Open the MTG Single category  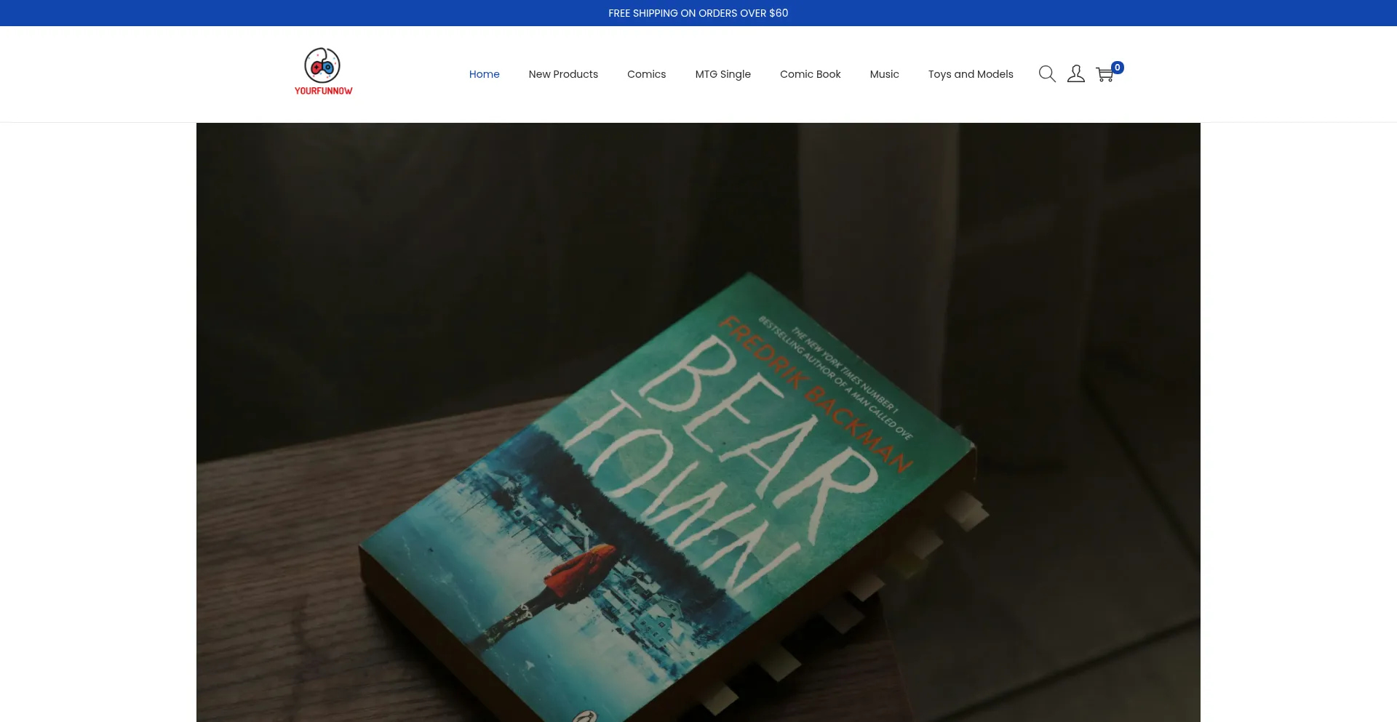click(x=723, y=74)
